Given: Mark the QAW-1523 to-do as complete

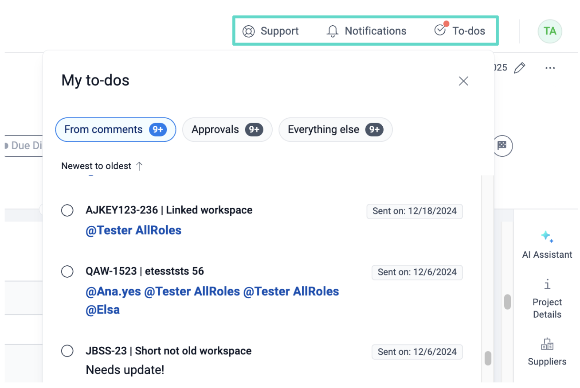Looking at the screenshot, I should 67,272.
